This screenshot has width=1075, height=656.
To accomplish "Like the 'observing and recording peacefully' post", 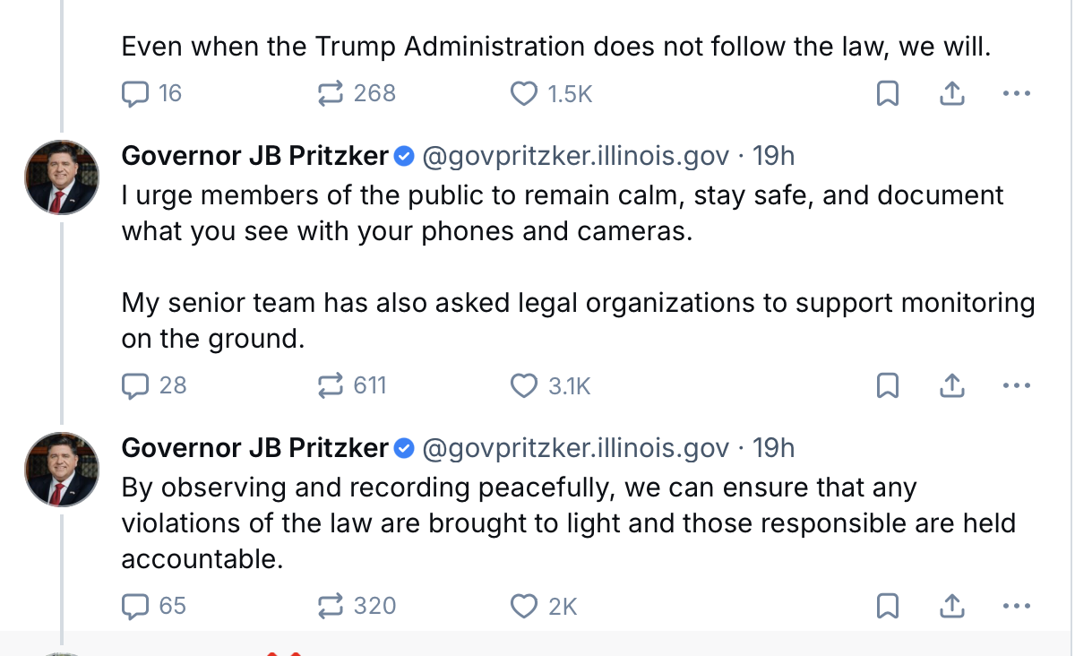I will click(523, 606).
